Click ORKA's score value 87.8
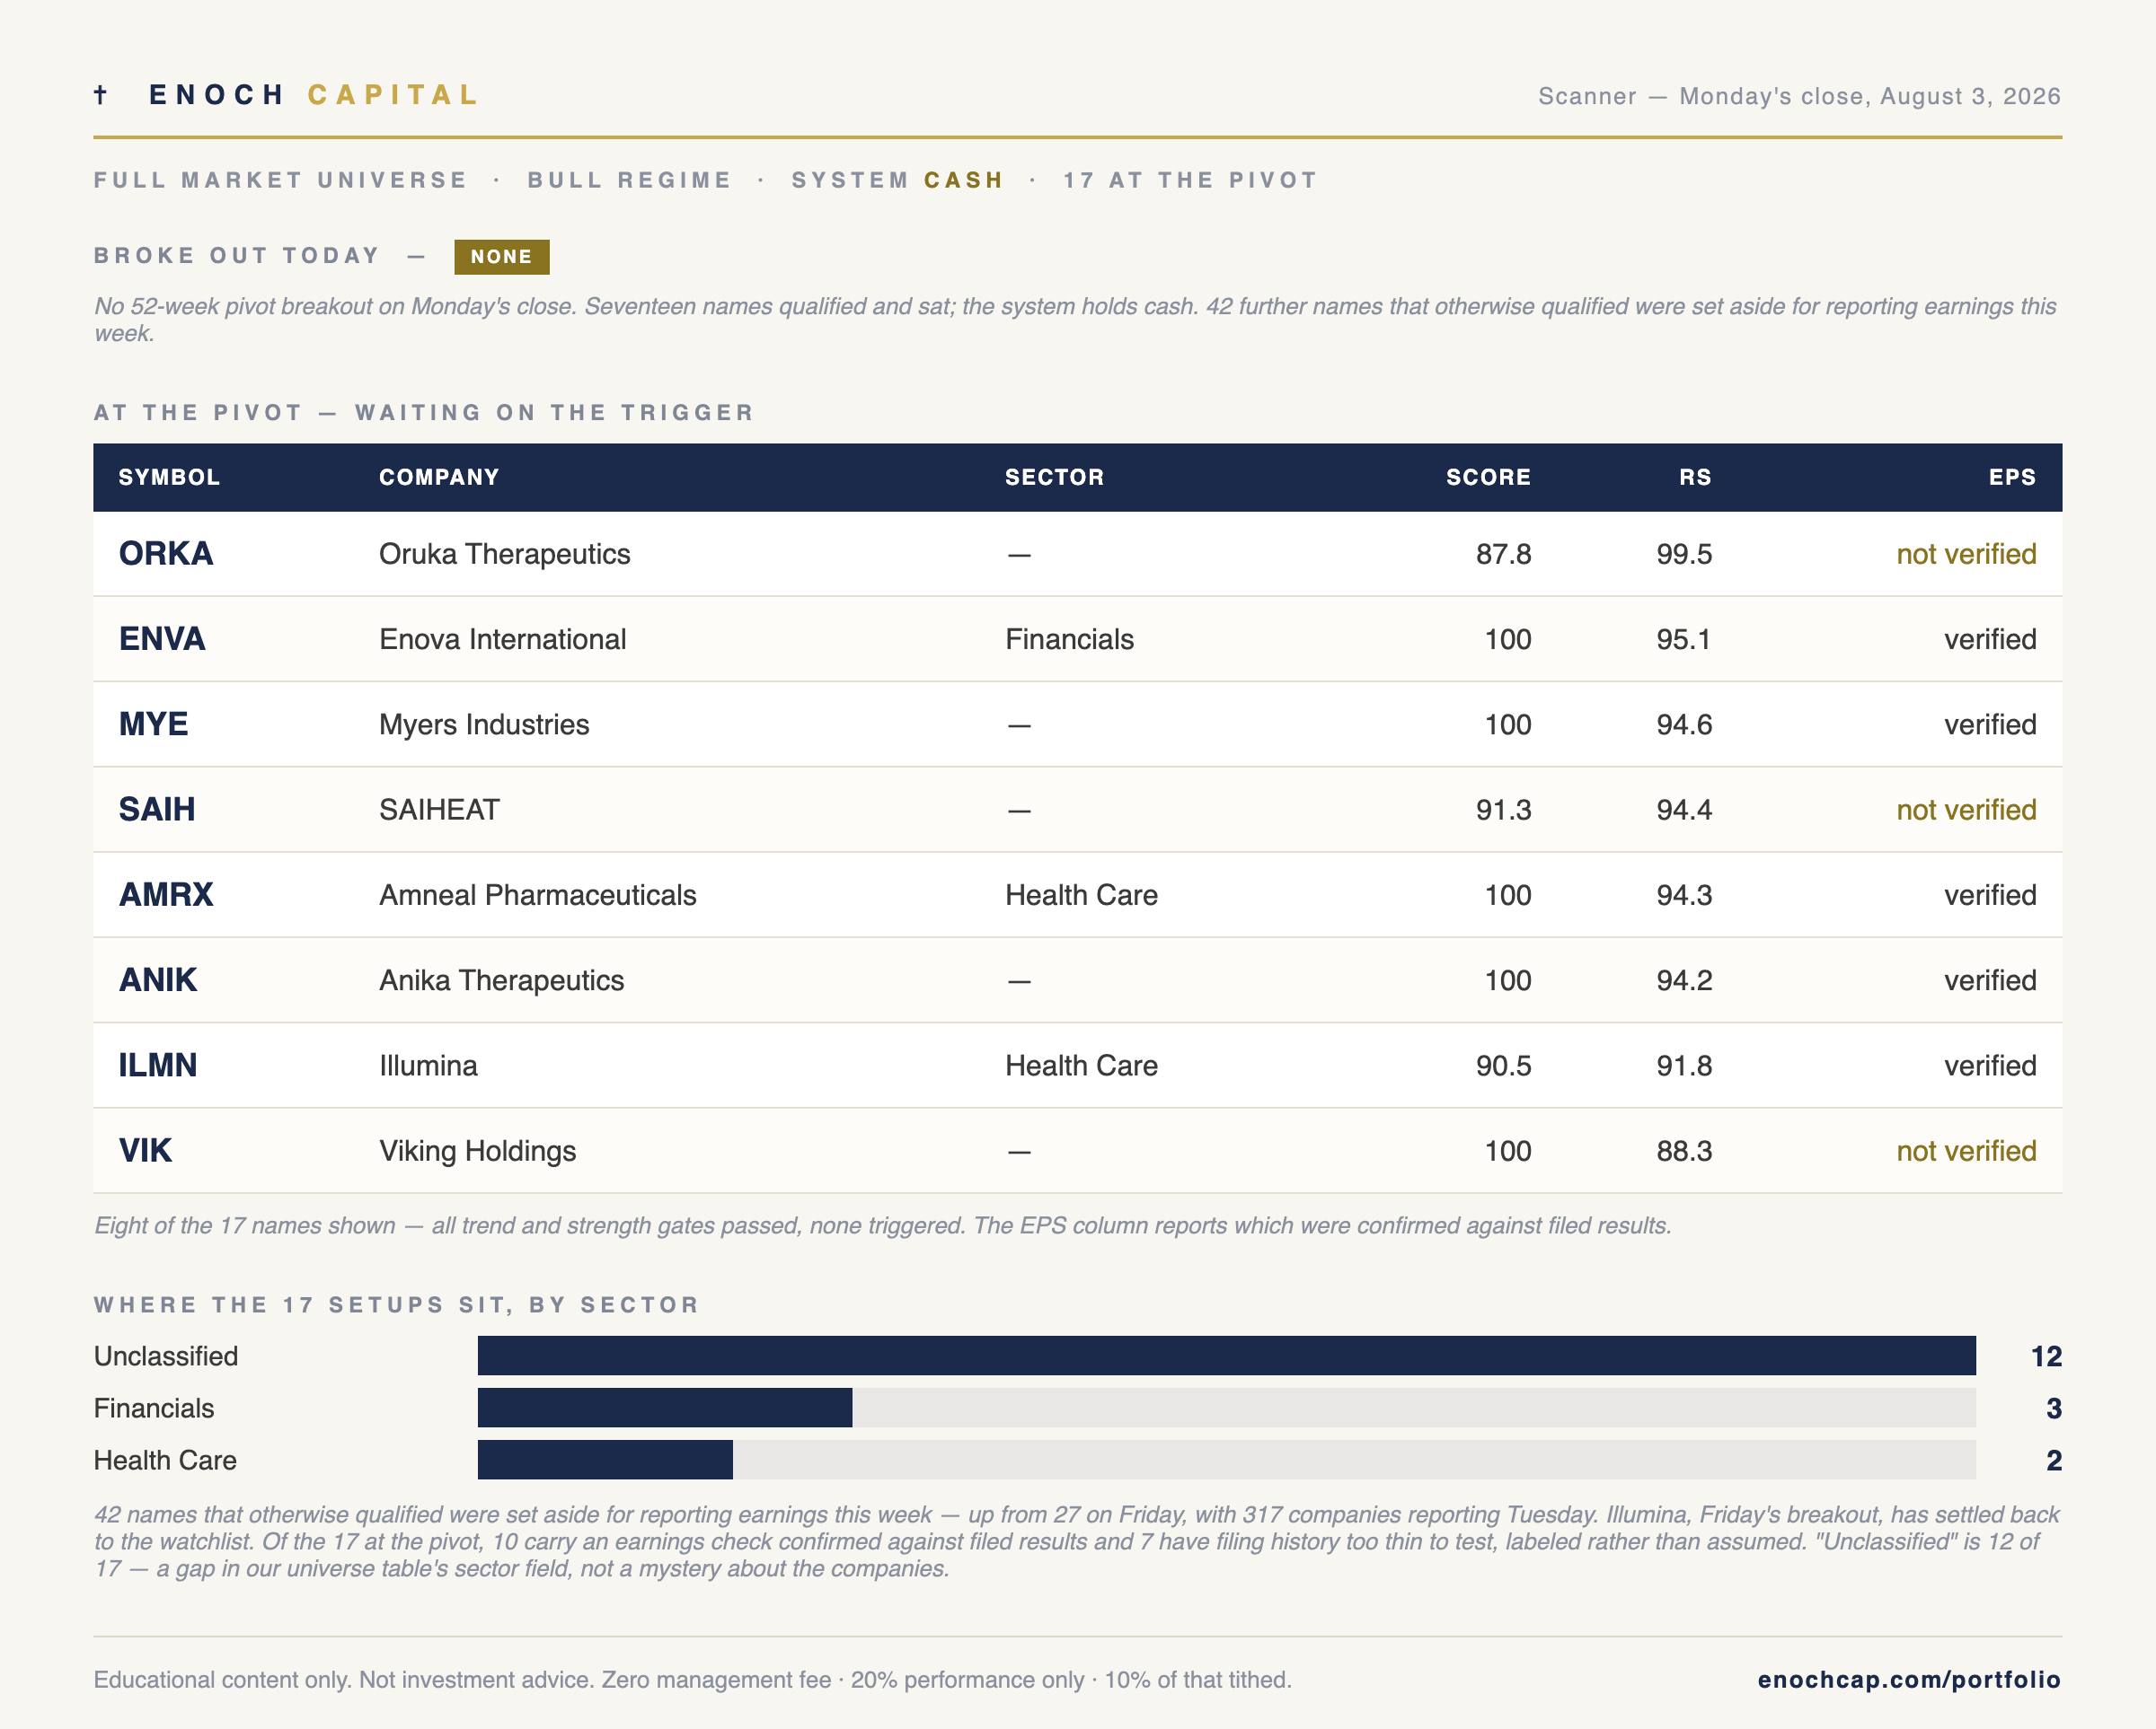 click(1503, 554)
